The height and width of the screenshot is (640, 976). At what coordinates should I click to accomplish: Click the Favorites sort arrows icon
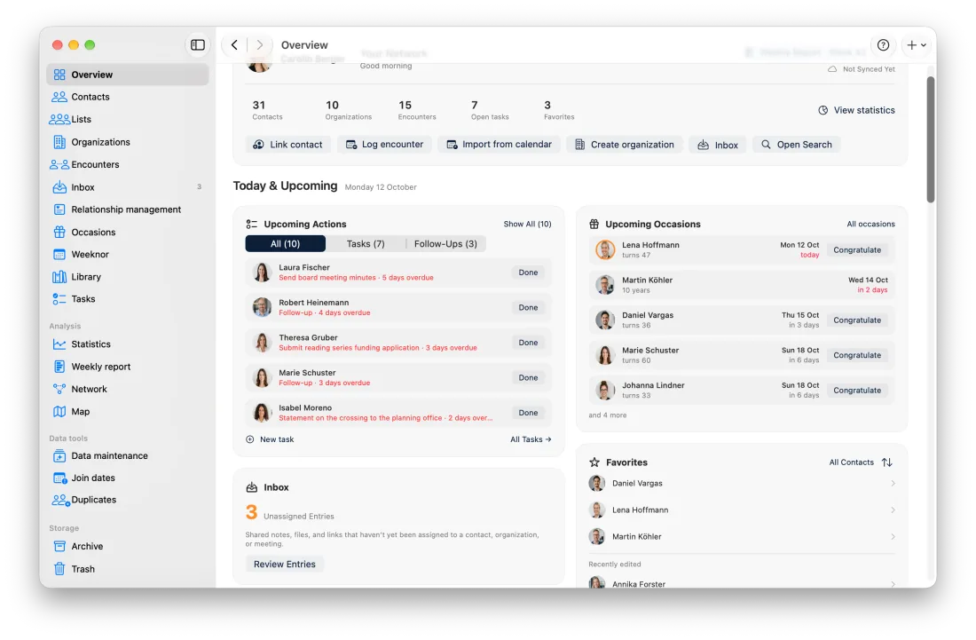click(x=887, y=462)
